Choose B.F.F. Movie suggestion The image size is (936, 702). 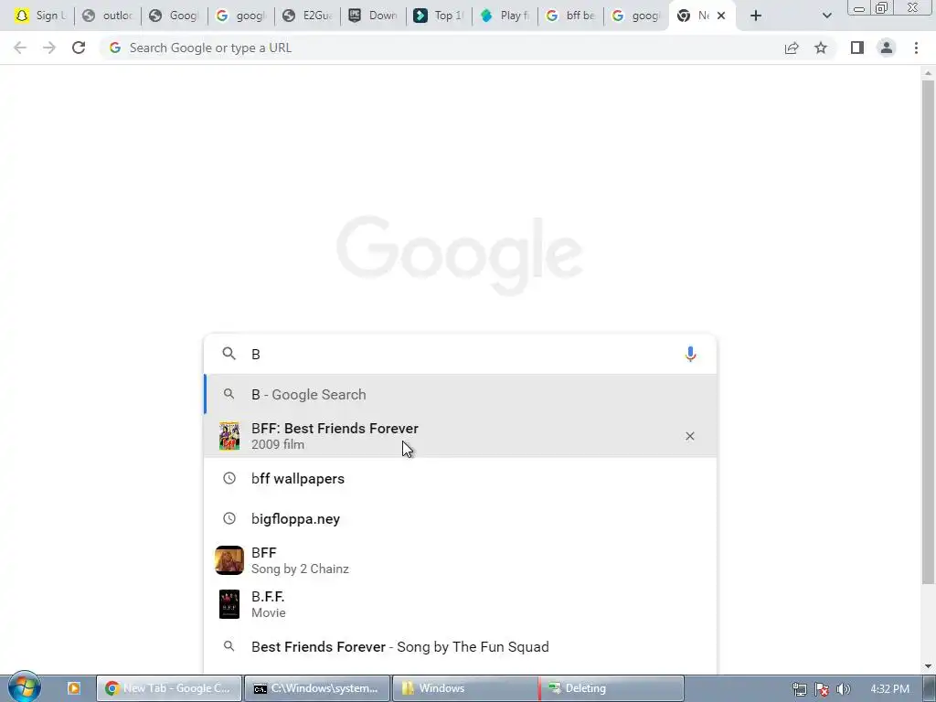coord(460,604)
